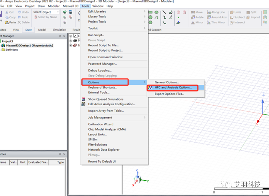
Task: Choose General Options from the submenu
Action: pos(167,82)
